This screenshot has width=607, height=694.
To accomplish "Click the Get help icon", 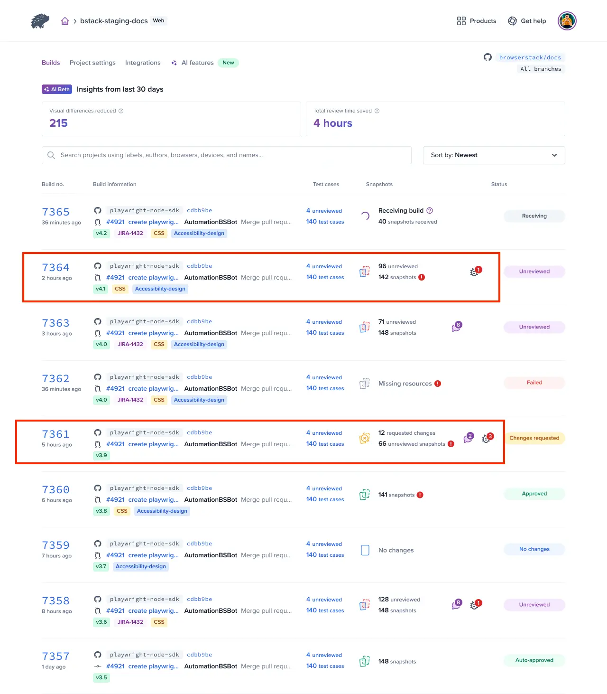I will click(x=512, y=21).
